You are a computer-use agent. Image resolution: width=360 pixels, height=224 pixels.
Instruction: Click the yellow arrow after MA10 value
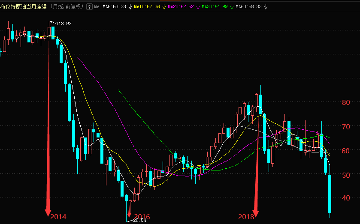pos(163,7)
